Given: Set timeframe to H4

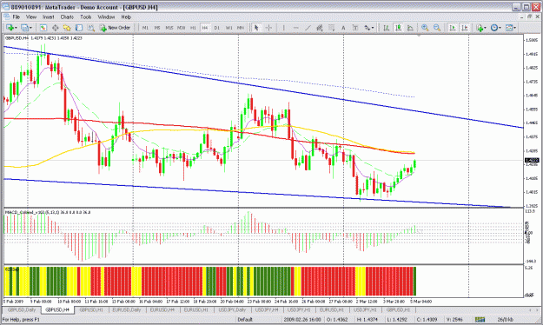Looking at the screenshot, I should click(205, 28).
